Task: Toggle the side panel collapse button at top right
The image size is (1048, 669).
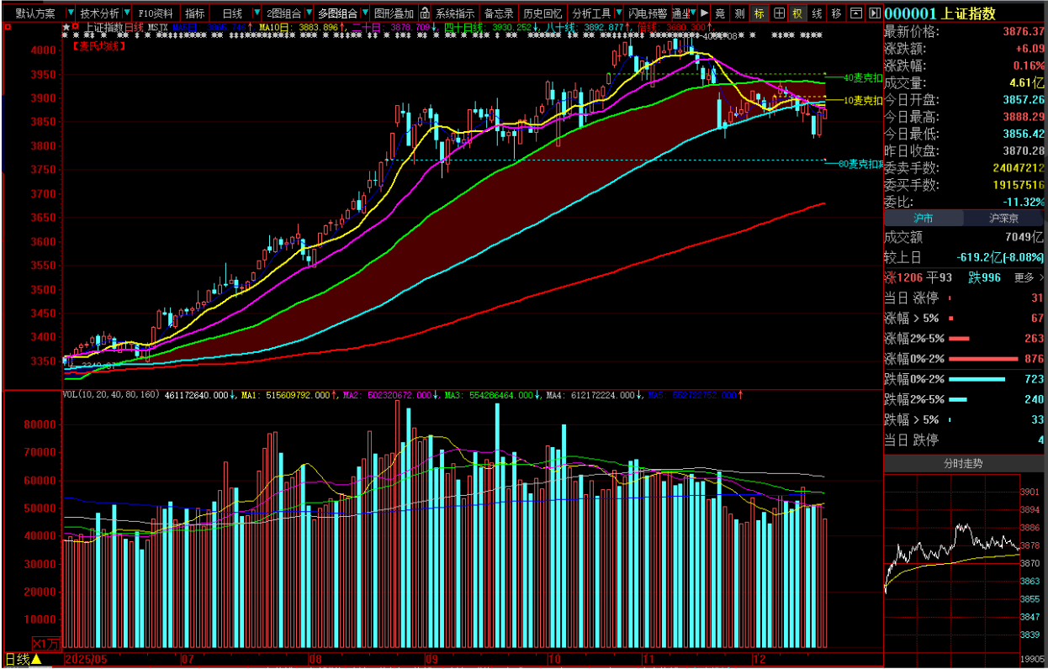Action: (875, 13)
